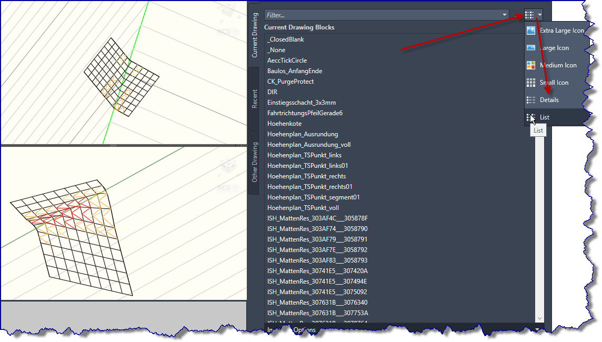
Task: Select the Medium Icon view icon
Action: 529,65
